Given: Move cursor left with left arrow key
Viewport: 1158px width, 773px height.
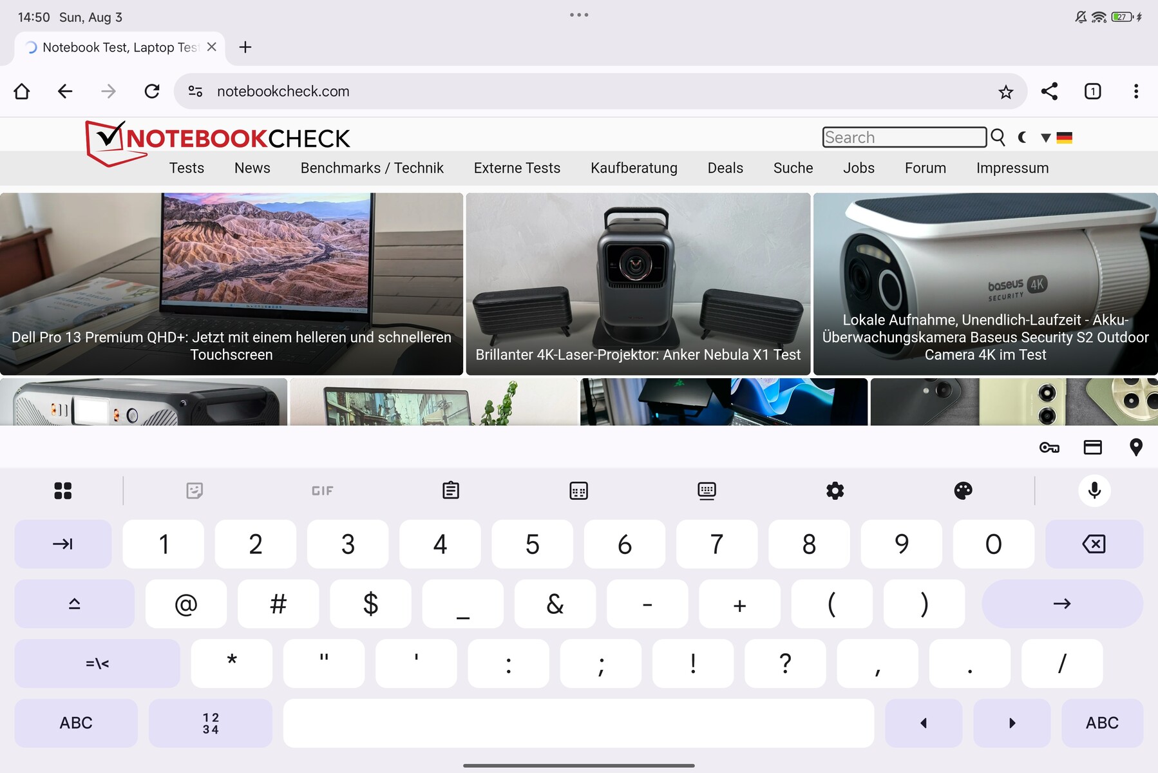Looking at the screenshot, I should click(924, 723).
